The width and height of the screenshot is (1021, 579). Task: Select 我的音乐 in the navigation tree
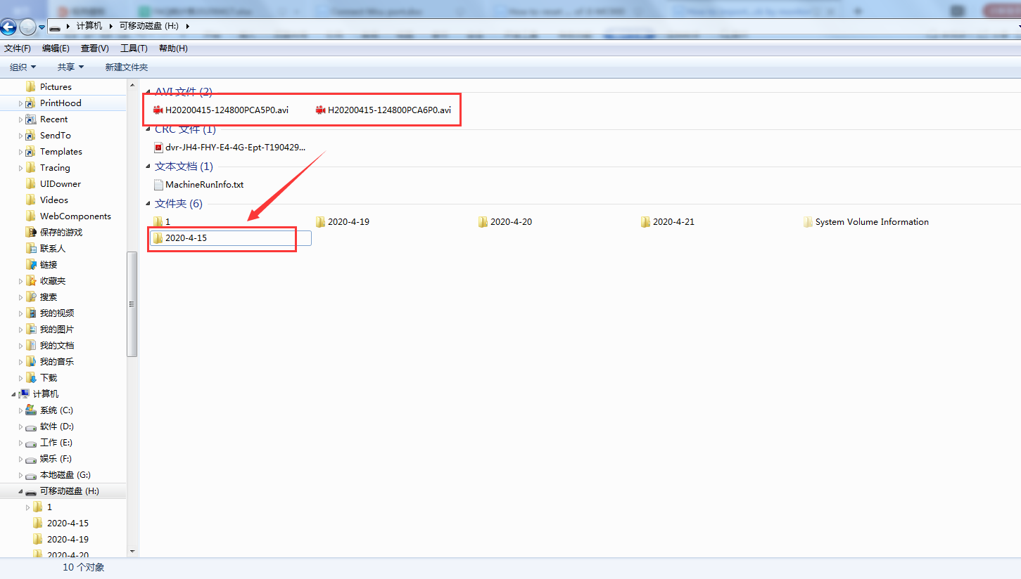56,362
